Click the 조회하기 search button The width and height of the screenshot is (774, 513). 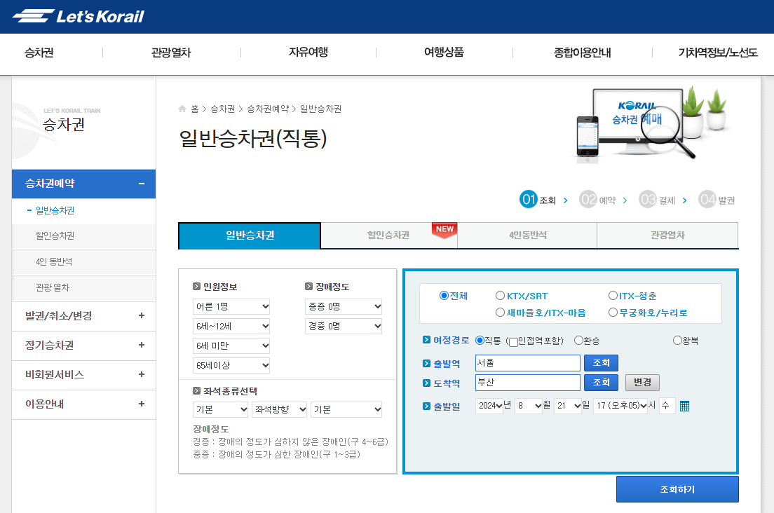click(x=677, y=489)
